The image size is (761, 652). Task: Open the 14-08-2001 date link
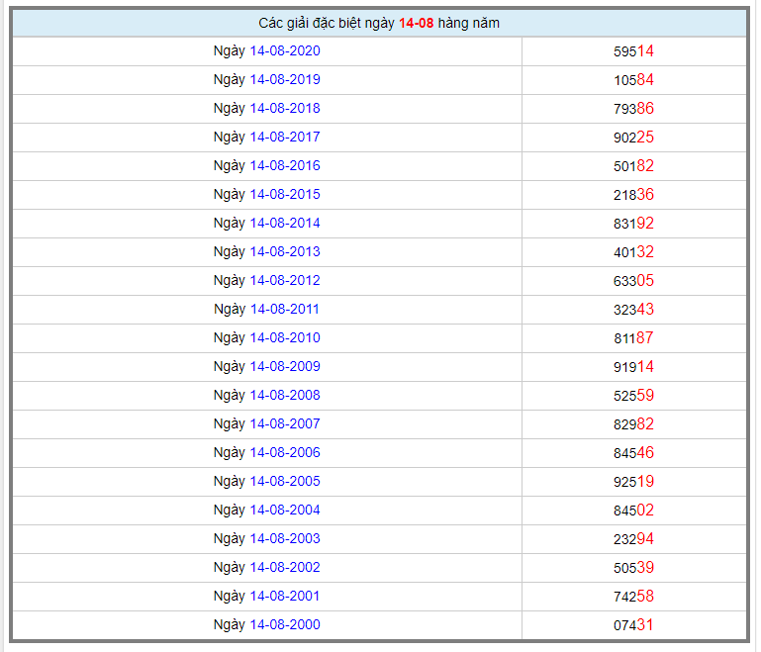click(285, 596)
